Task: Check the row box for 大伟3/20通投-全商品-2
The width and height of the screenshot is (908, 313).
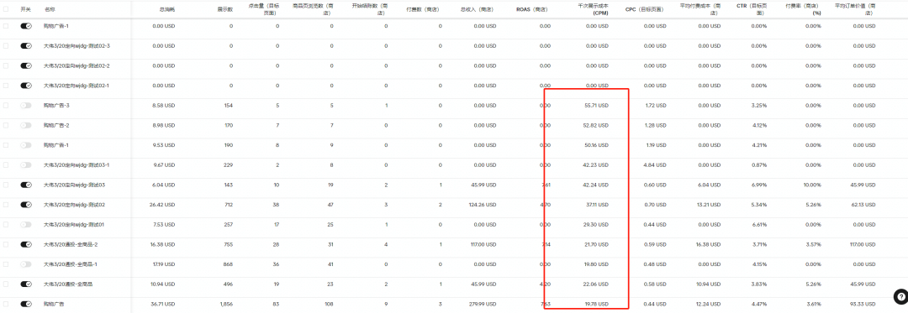Action: (6, 244)
